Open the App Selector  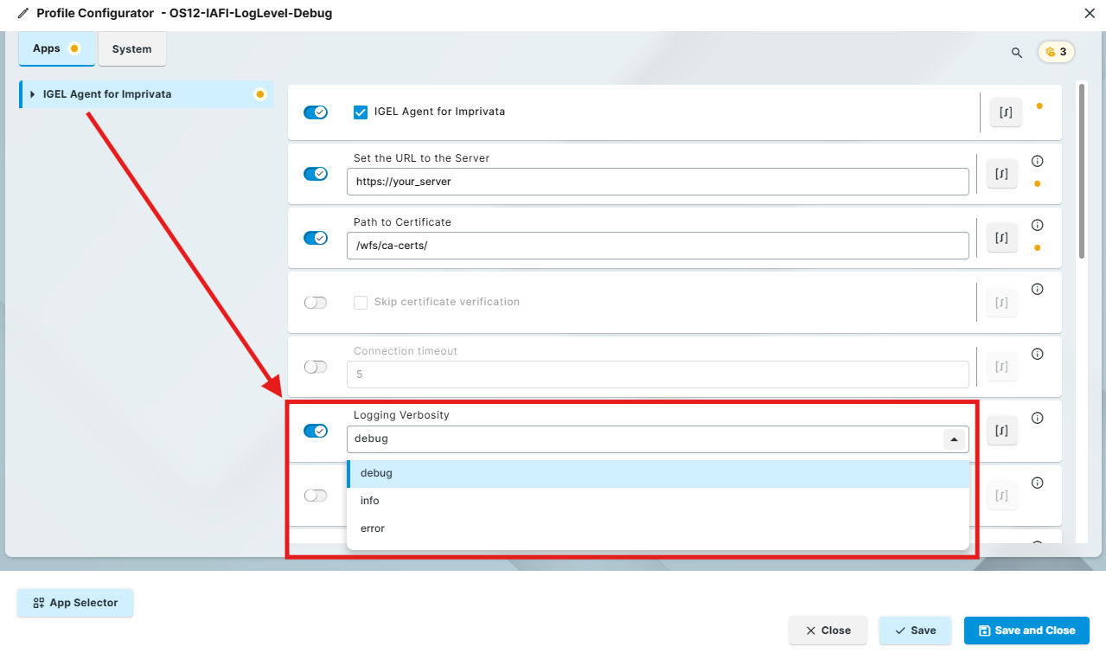coord(75,603)
